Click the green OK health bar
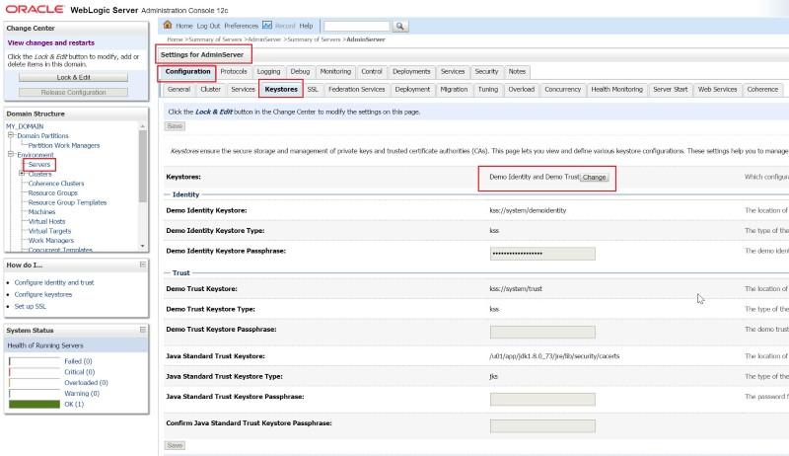 coord(35,404)
